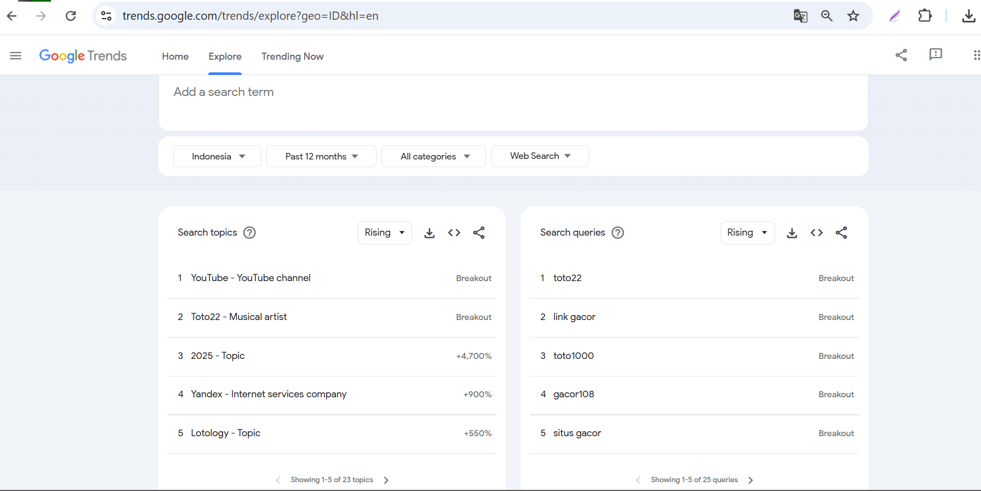Change Rising sort in Search queries
The width and height of the screenshot is (981, 491).
748,233
